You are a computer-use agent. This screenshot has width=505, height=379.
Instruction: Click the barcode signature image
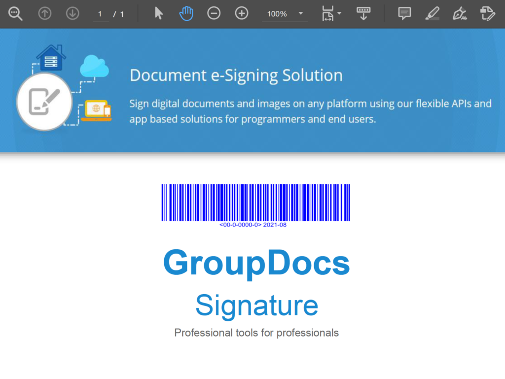255,203
